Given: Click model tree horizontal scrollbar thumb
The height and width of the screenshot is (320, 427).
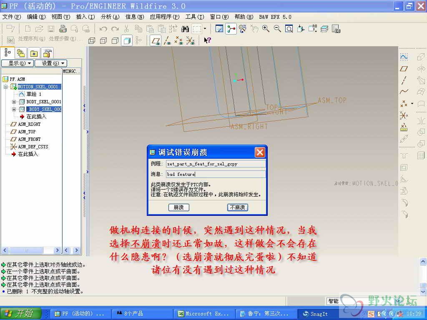Looking at the screenshot, I should (x=26, y=250).
